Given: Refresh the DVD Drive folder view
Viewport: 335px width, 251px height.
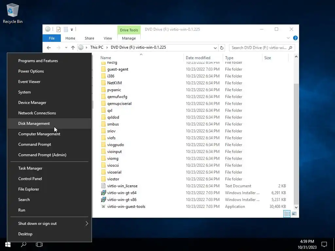Looking at the screenshot, I should [222, 48].
